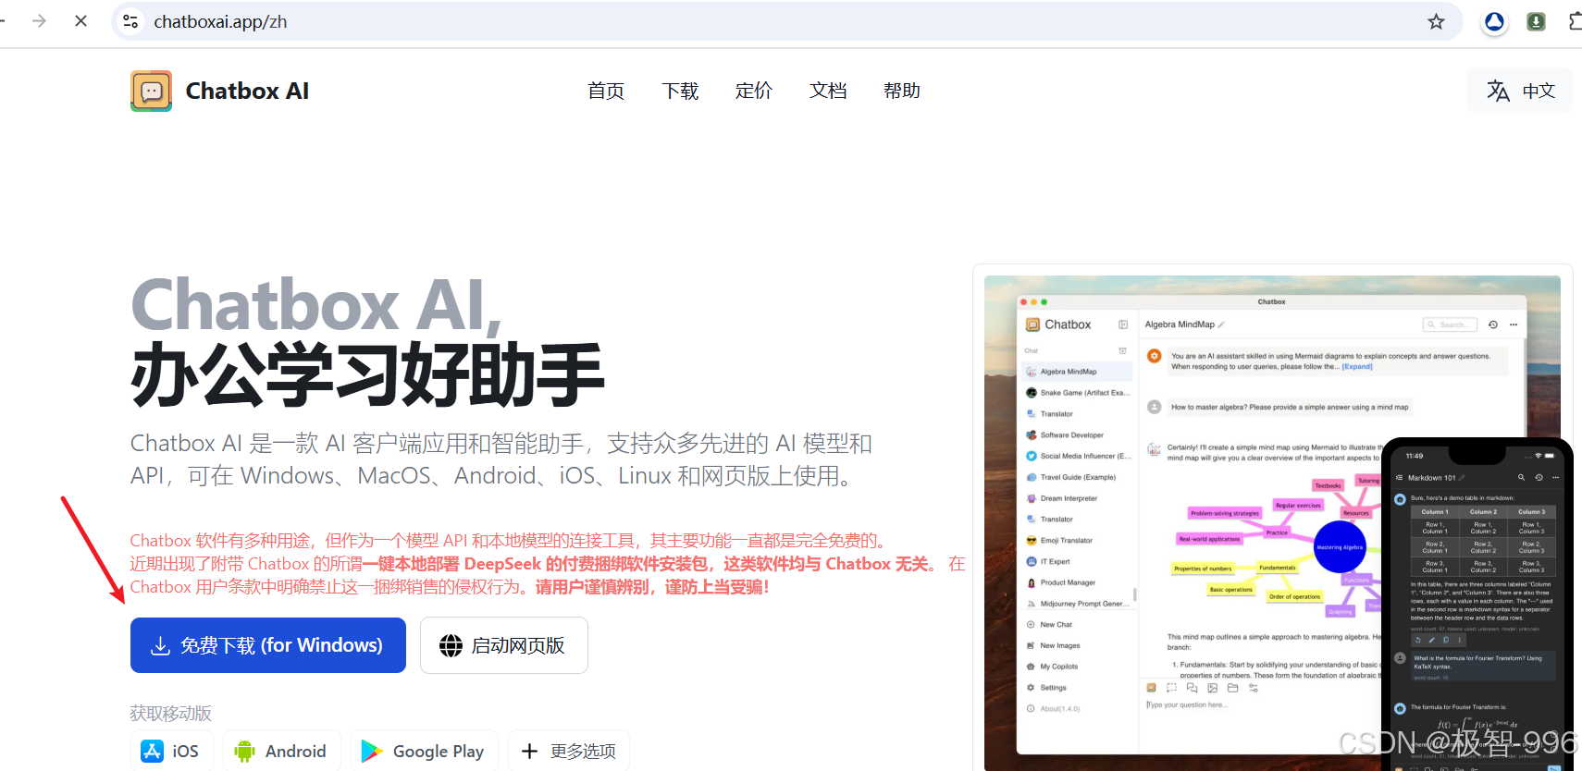Click the Chatbox AI logo icon
The height and width of the screenshot is (771, 1582).
[151, 91]
